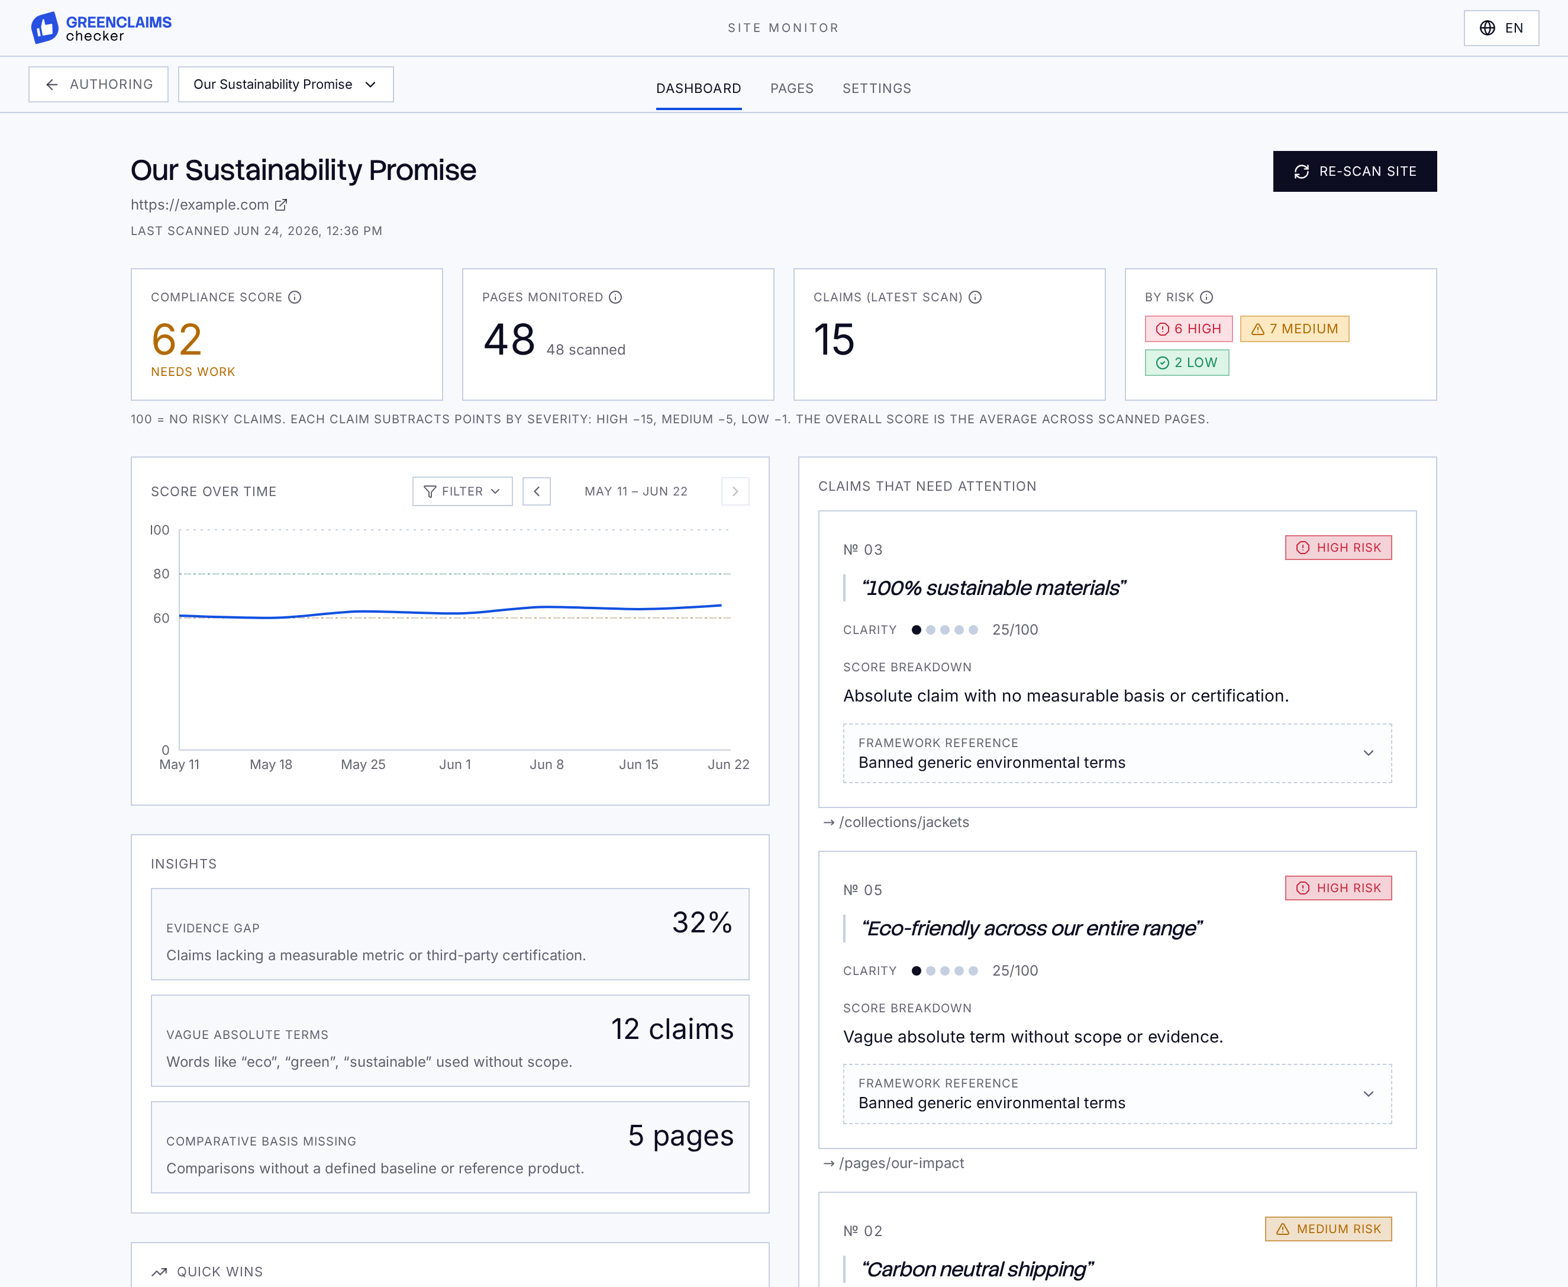
Task: Click the compliance score value 62
Action: (176, 340)
